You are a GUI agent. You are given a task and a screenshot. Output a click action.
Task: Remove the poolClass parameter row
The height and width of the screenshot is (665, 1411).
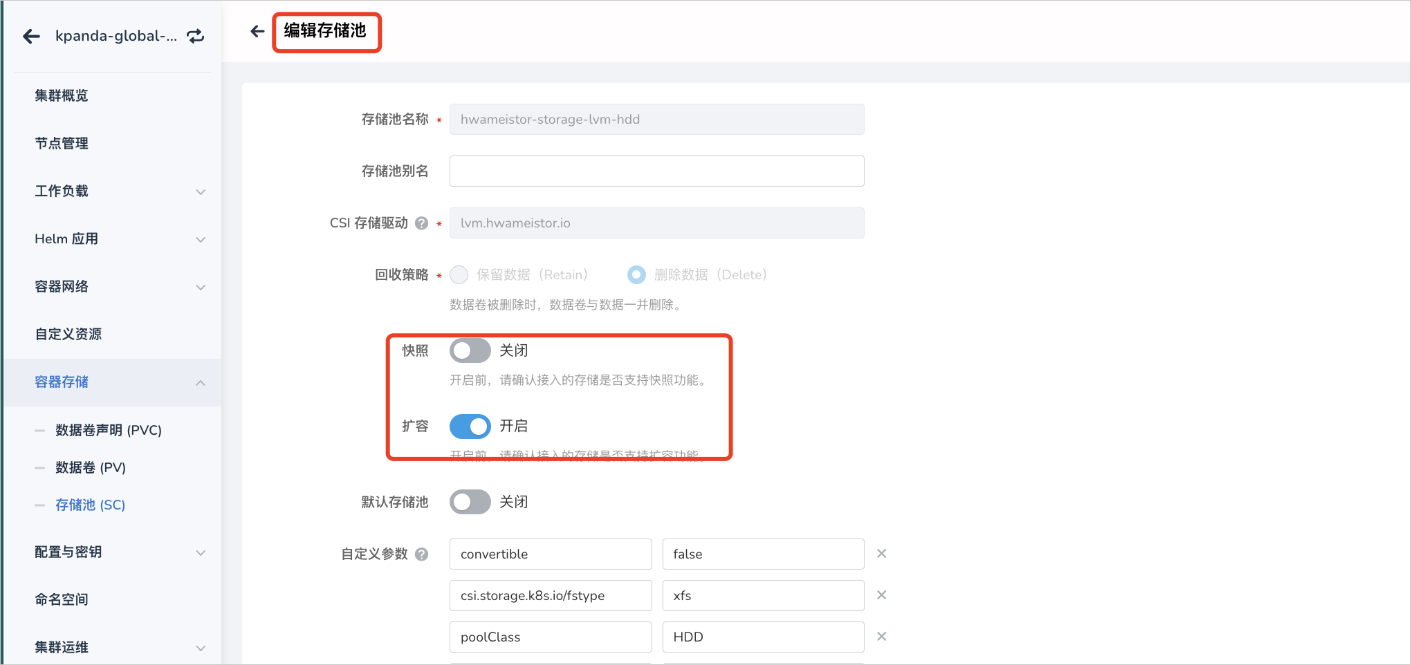click(881, 637)
